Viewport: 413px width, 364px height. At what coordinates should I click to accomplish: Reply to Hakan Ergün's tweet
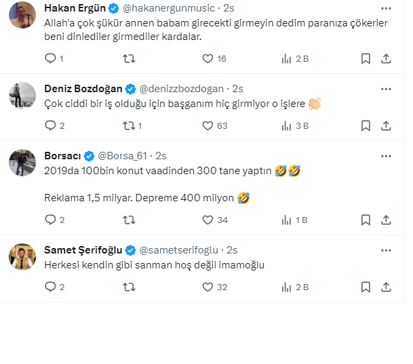pos(50,59)
